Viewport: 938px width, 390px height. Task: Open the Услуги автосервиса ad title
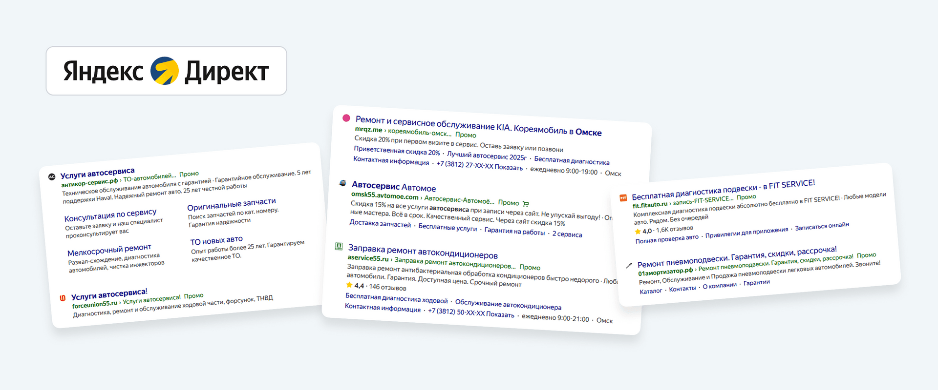tap(97, 173)
